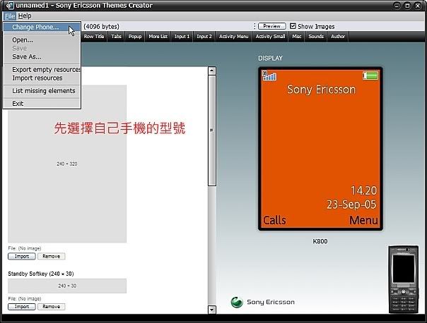427x323 pixels.
Task: Select Export empty resources menu item
Action: pyautogui.click(x=42, y=70)
